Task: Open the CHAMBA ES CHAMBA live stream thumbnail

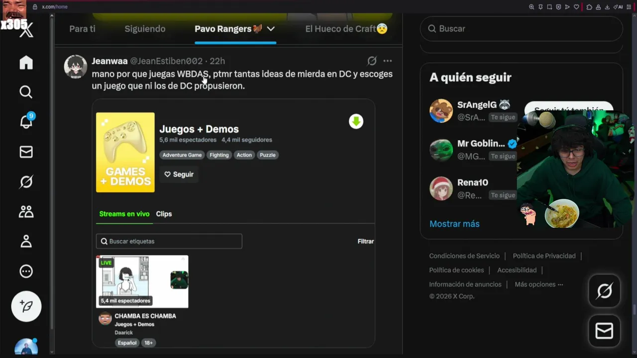Action: [142, 282]
